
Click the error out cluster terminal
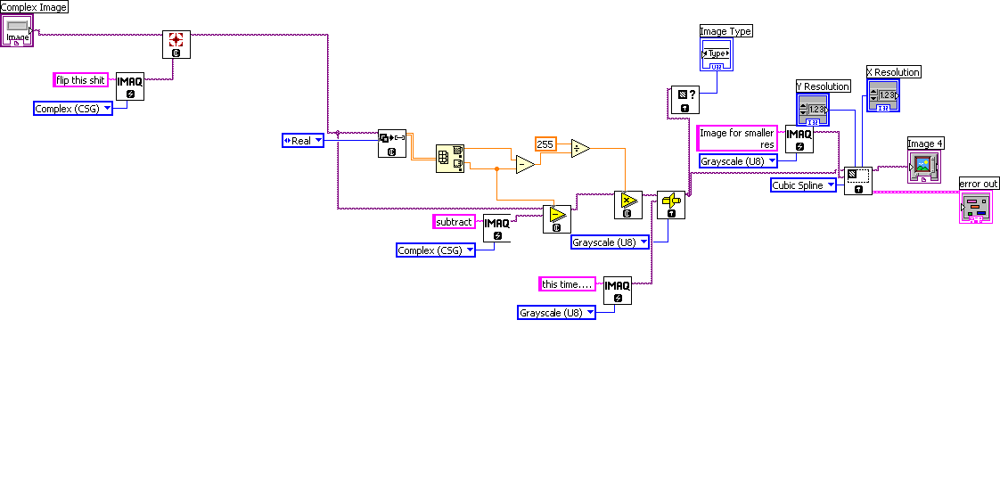pos(976,207)
